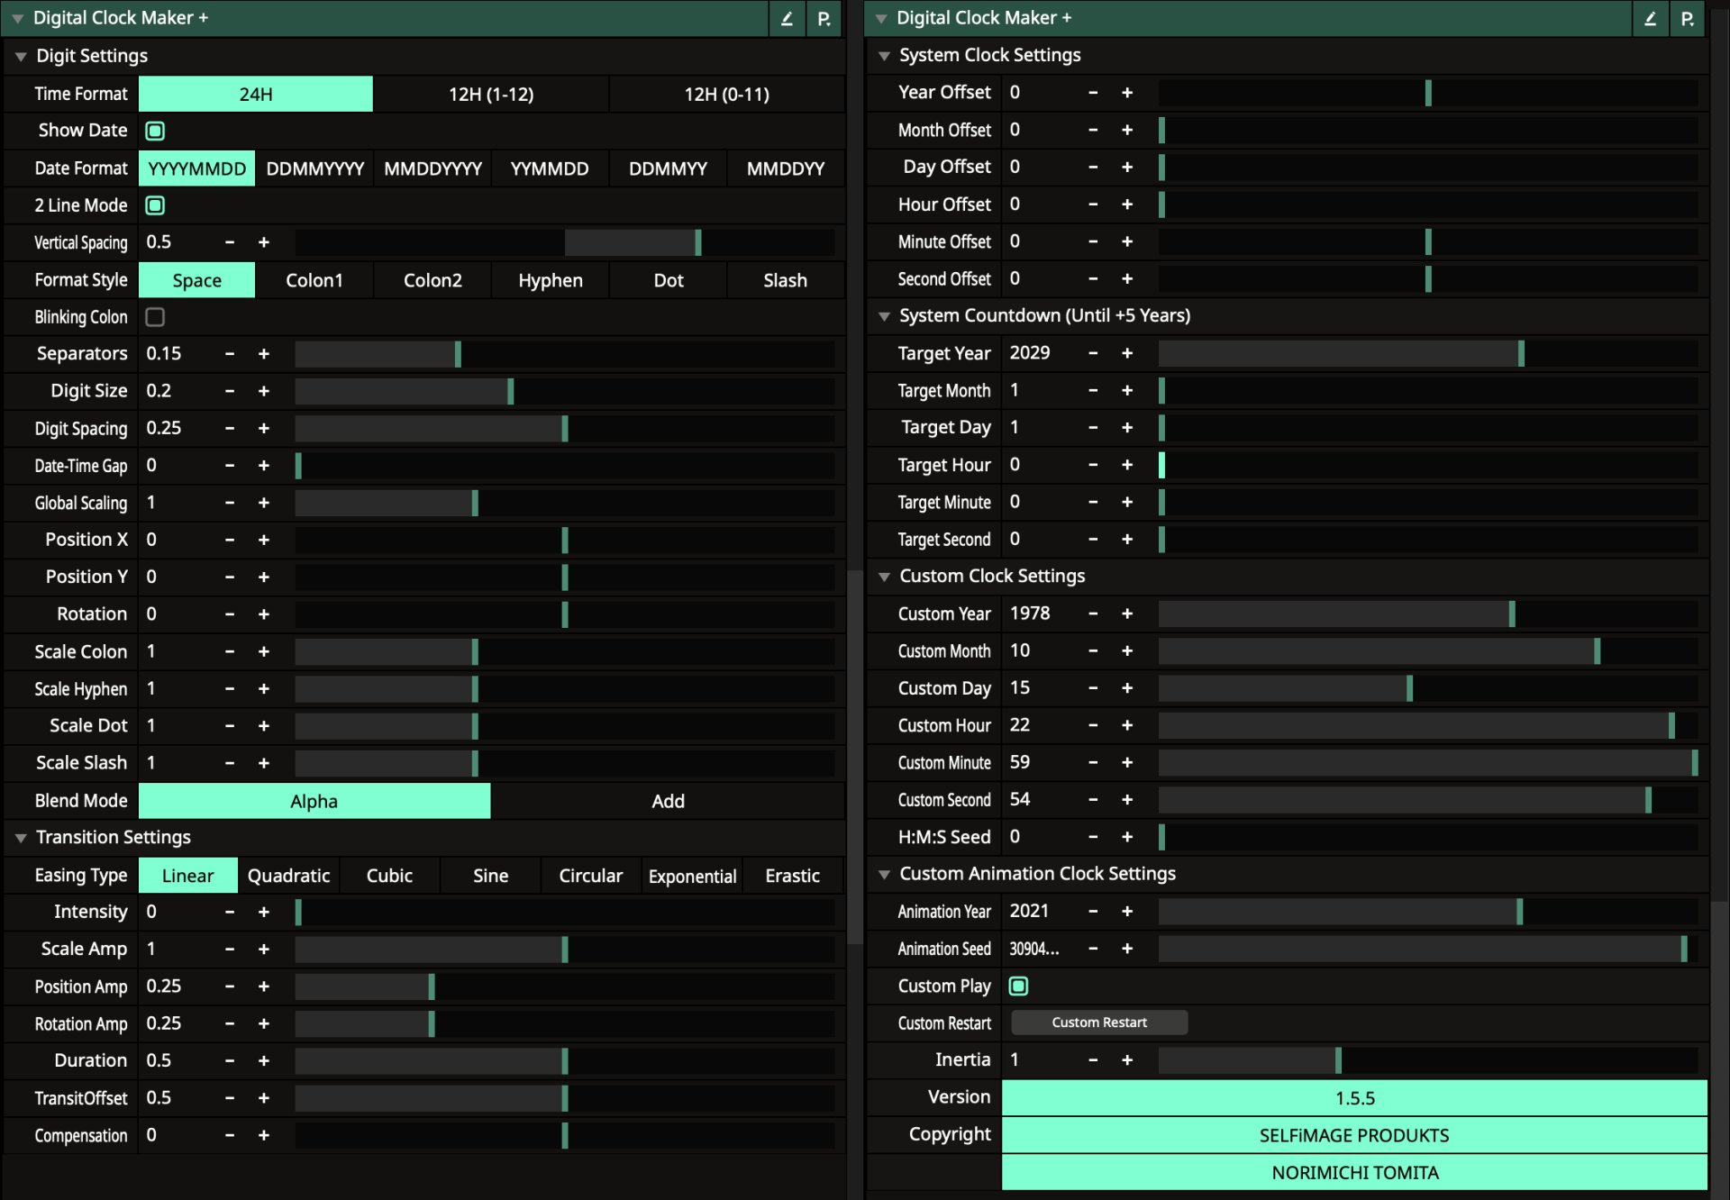Click NORIMICHI TOMITA button
Screen dimensions: 1730x1200
[1354, 1172]
